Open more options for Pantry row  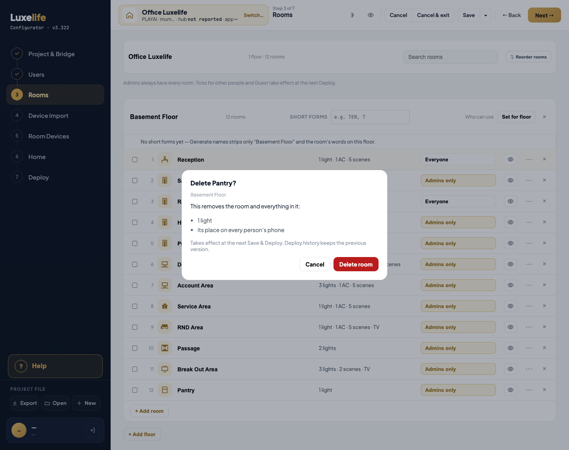click(x=529, y=390)
